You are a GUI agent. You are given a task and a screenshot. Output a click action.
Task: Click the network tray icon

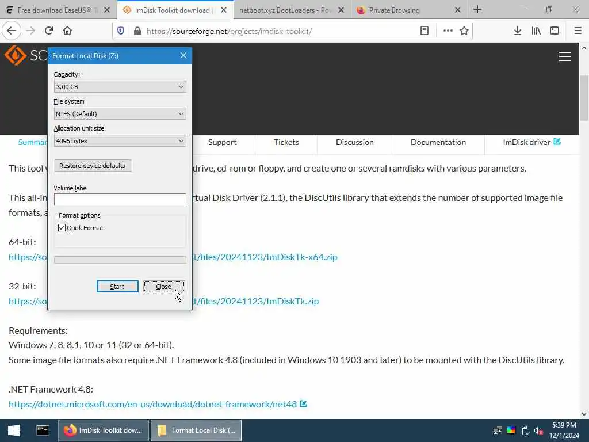[498, 430]
